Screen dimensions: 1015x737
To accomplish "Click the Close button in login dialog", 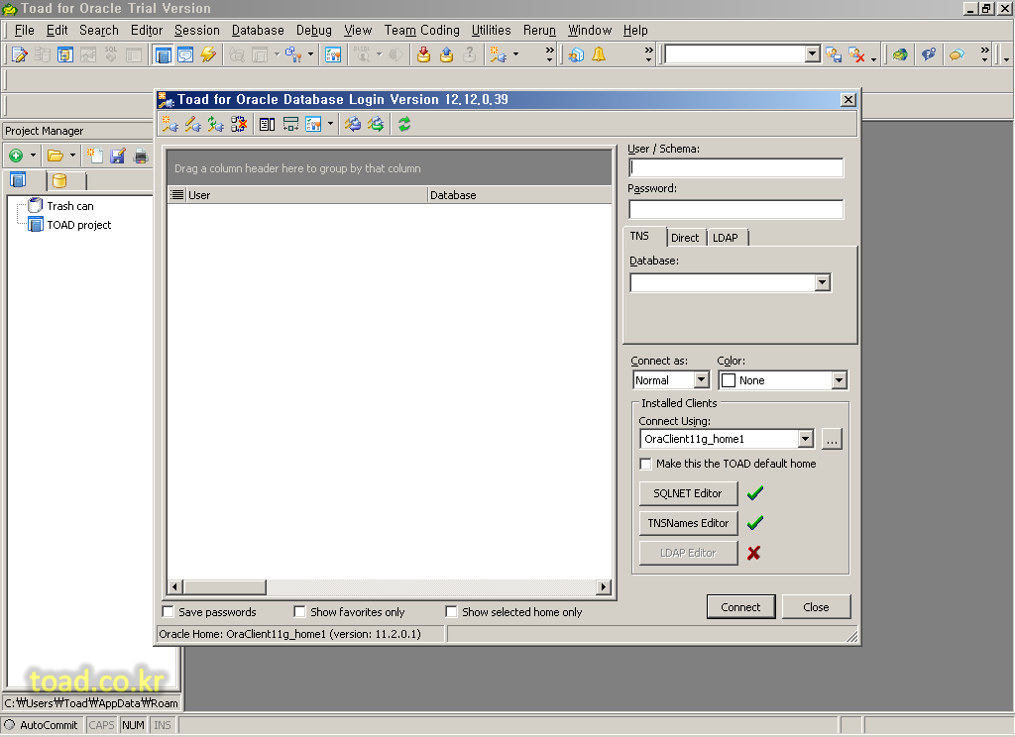I will [x=816, y=607].
